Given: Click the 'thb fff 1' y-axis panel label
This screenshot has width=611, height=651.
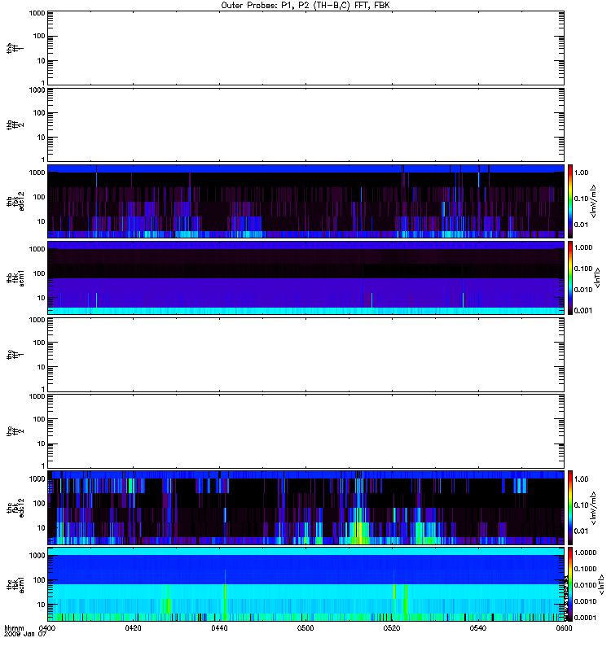Looking at the screenshot, I should point(15,48).
